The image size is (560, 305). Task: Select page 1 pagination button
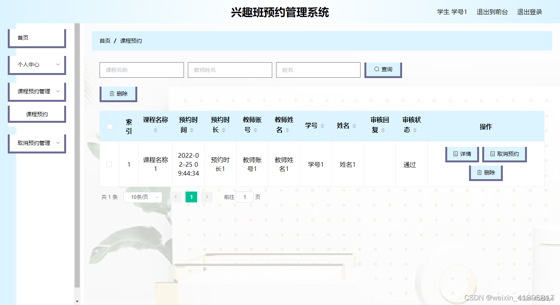coord(191,197)
